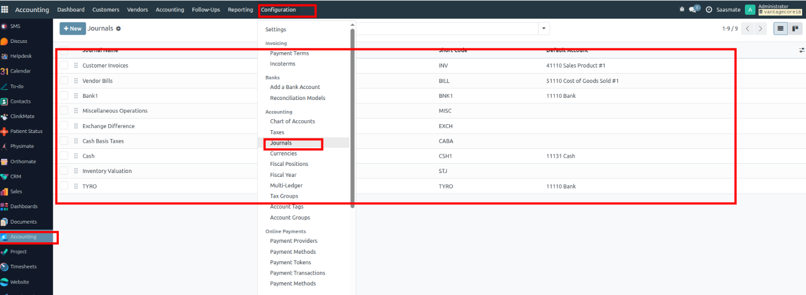This screenshot has height=295, width=806.
Task: Switch to list view icon
Action: [780, 29]
